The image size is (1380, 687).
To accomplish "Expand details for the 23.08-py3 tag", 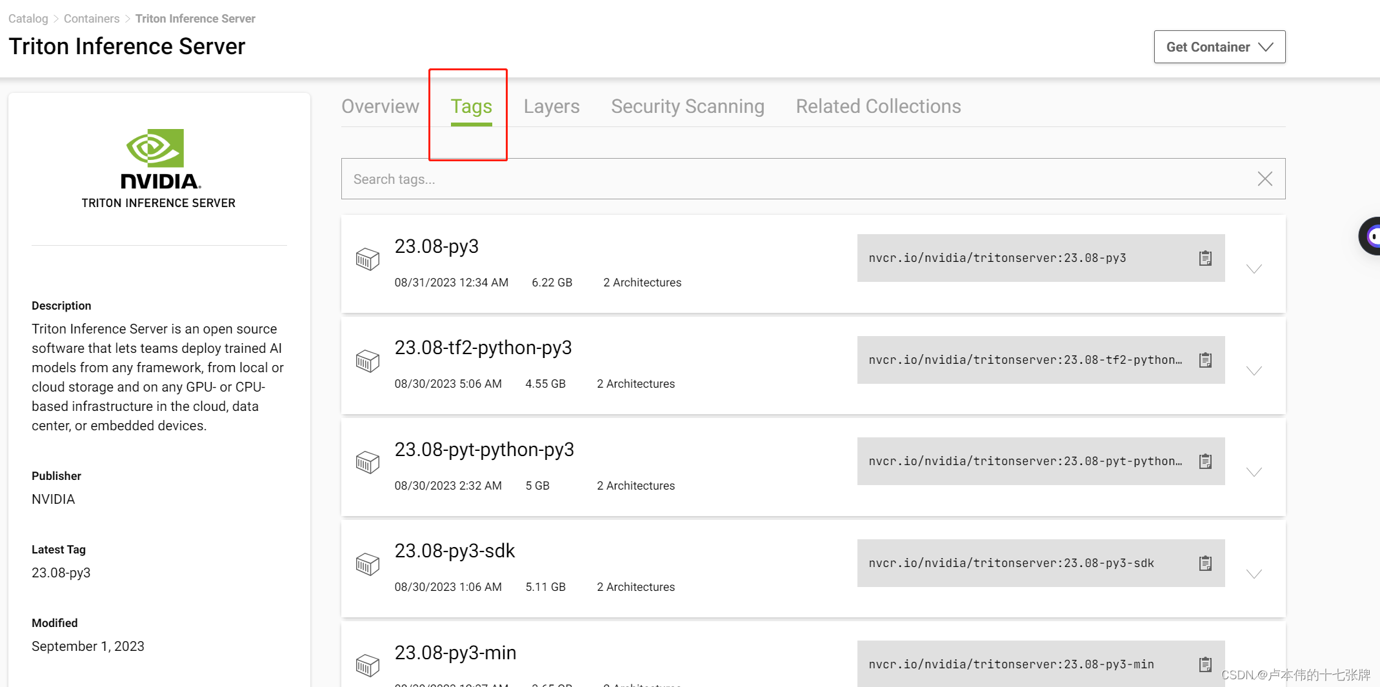I will pos(1254,268).
